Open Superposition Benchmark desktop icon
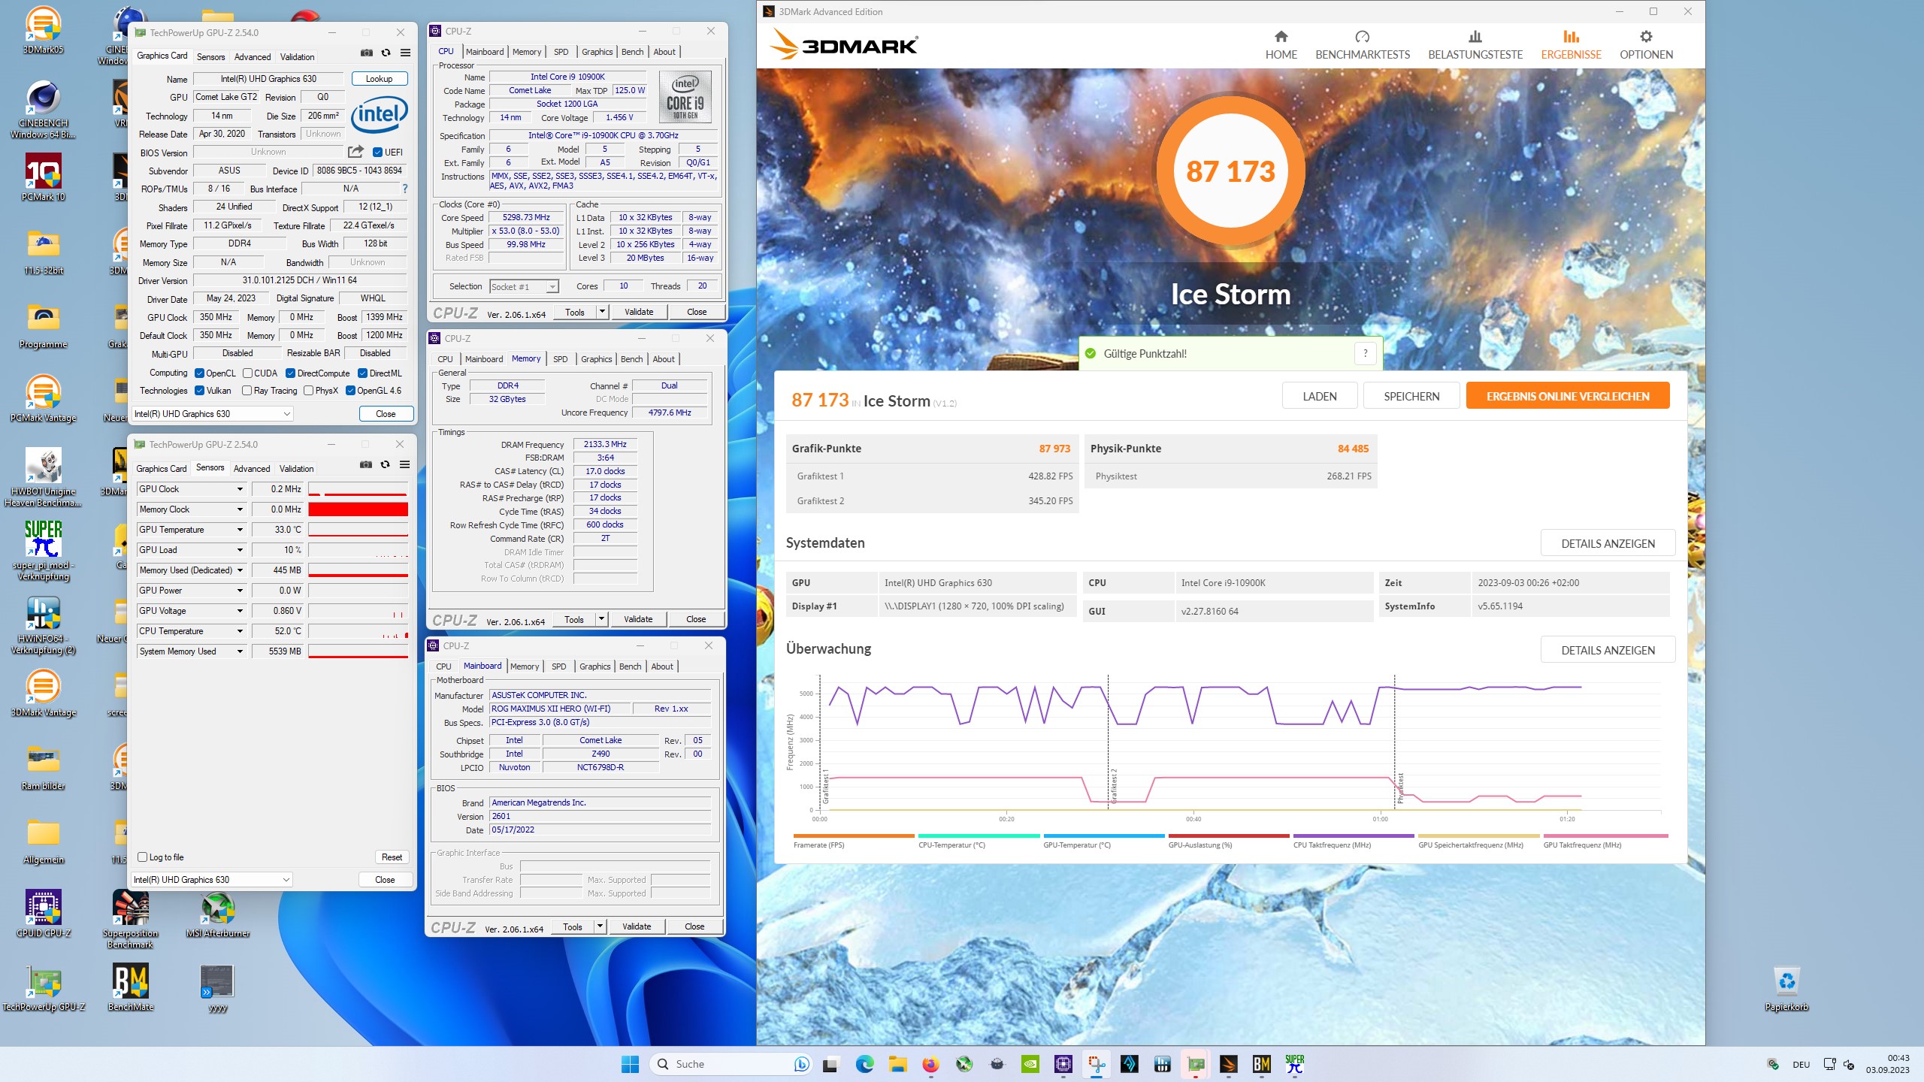Viewport: 1924px width, 1082px height. coord(130,919)
